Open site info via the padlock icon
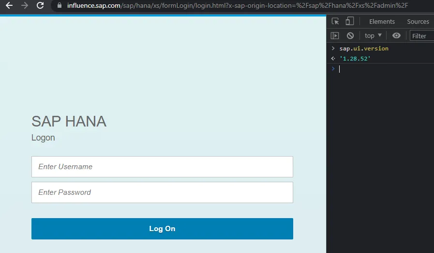Screen dimensions: 434x253 click(60, 6)
